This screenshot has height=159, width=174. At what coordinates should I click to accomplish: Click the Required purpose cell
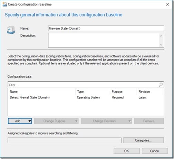point(118,97)
